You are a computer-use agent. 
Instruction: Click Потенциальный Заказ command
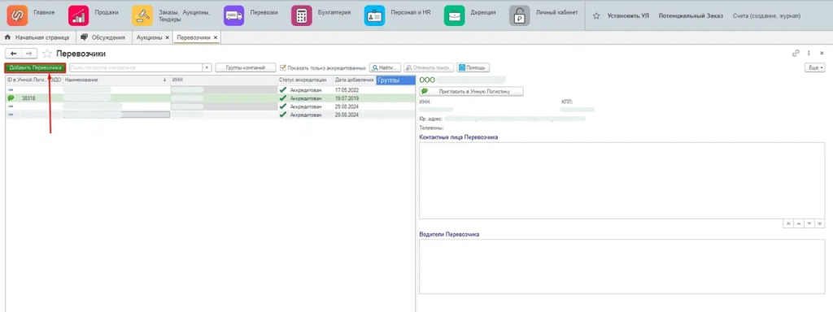[x=691, y=16]
